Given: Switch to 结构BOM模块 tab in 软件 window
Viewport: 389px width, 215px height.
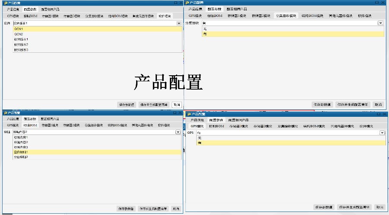Looking at the screenshot, I should click(118, 16).
